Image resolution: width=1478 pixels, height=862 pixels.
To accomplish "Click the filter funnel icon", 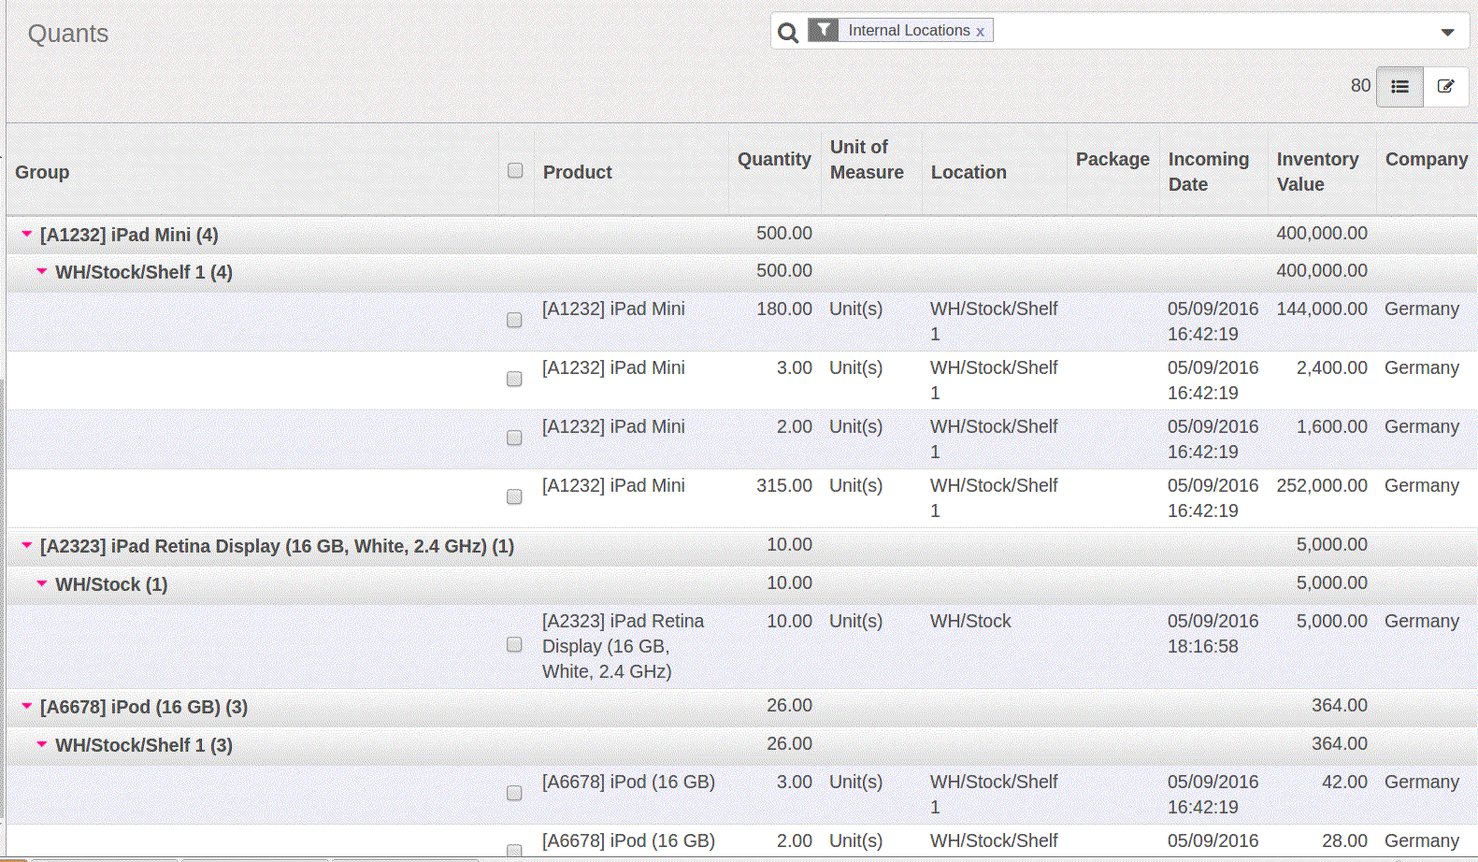I will tap(823, 30).
